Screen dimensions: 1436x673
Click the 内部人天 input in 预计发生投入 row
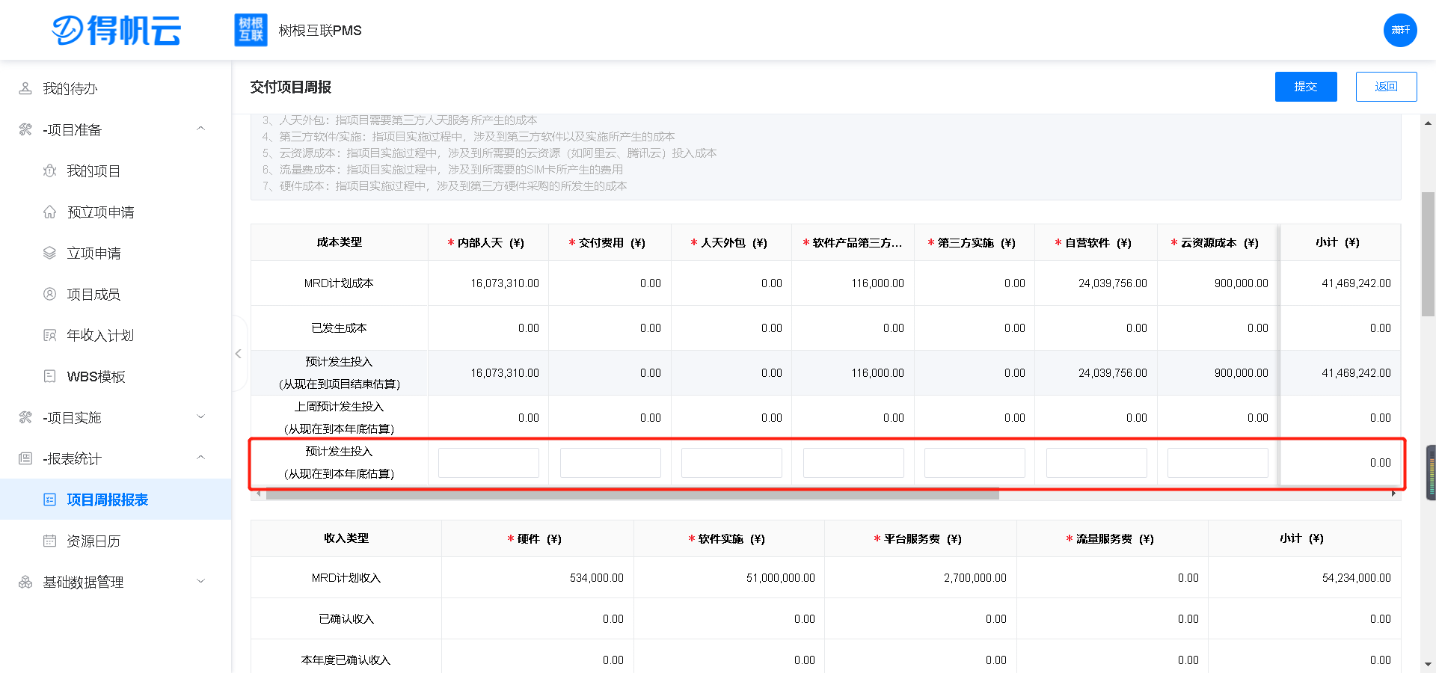click(488, 463)
